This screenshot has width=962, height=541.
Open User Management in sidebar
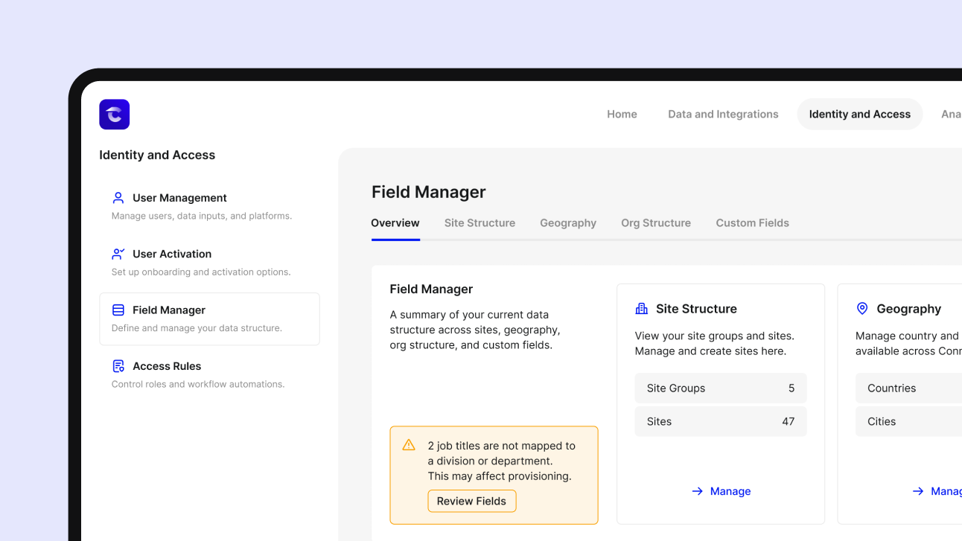point(209,207)
